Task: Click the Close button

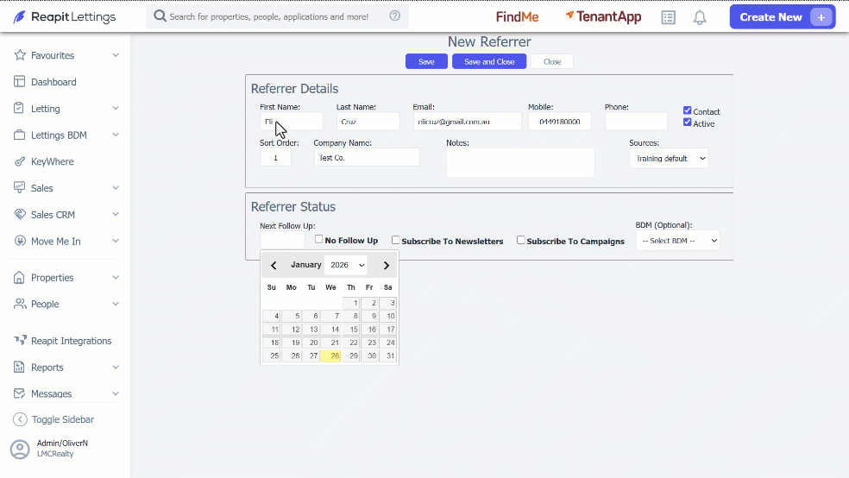Action: pyautogui.click(x=551, y=62)
